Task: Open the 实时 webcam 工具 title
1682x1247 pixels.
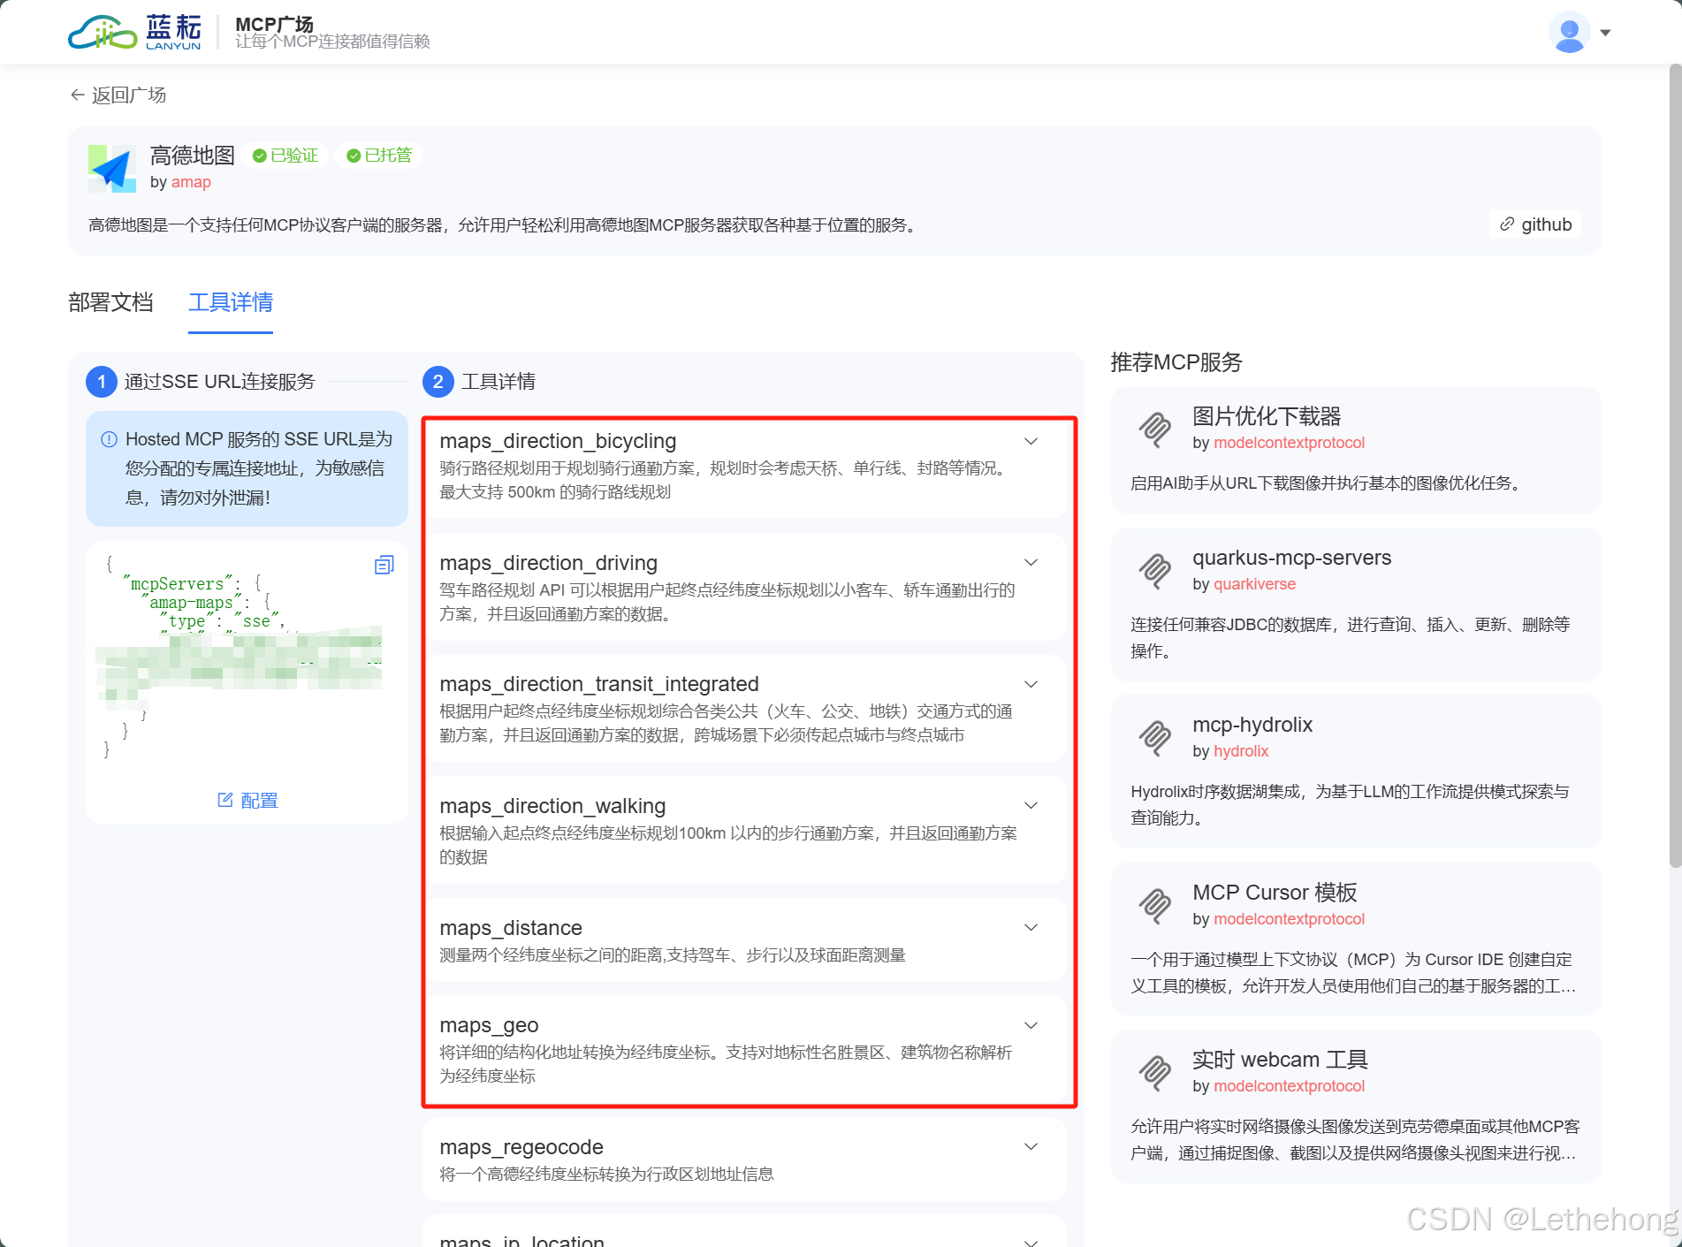Action: coord(1280,1060)
